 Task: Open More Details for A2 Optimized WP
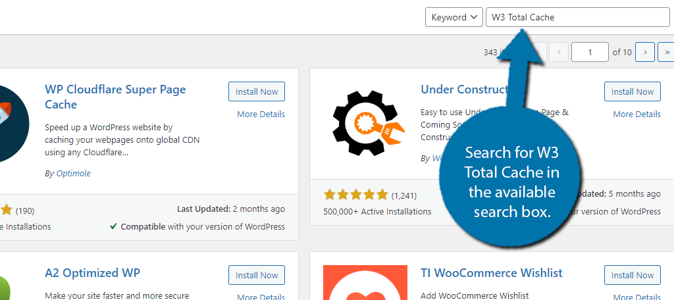coord(261,297)
